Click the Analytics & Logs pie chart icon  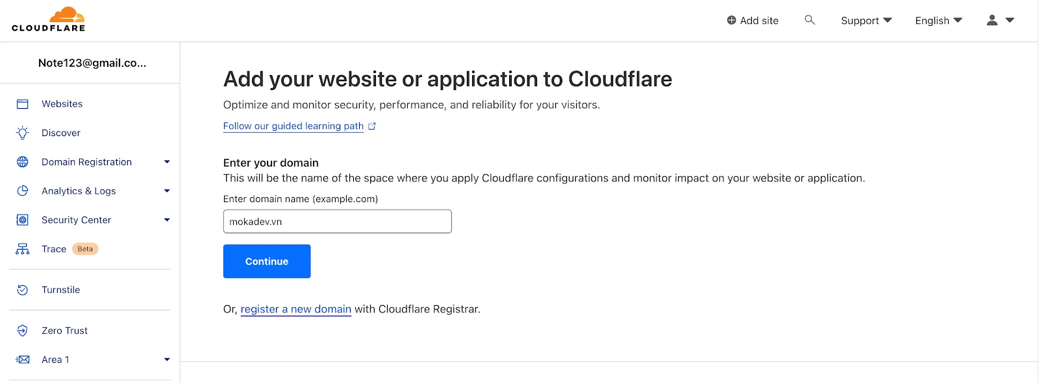[23, 191]
